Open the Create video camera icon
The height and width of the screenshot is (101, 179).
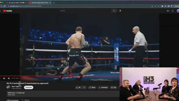click(x=168, y=11)
